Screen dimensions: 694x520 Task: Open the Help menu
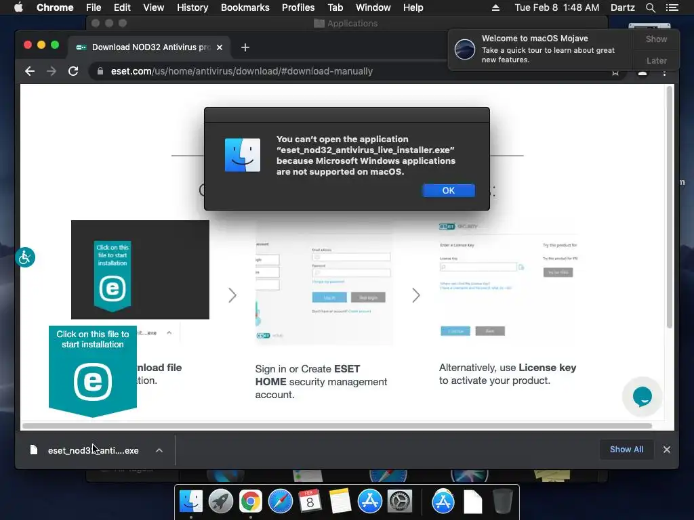[413, 7]
